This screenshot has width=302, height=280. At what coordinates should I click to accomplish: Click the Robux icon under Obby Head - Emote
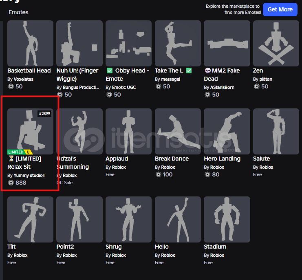(x=109, y=95)
